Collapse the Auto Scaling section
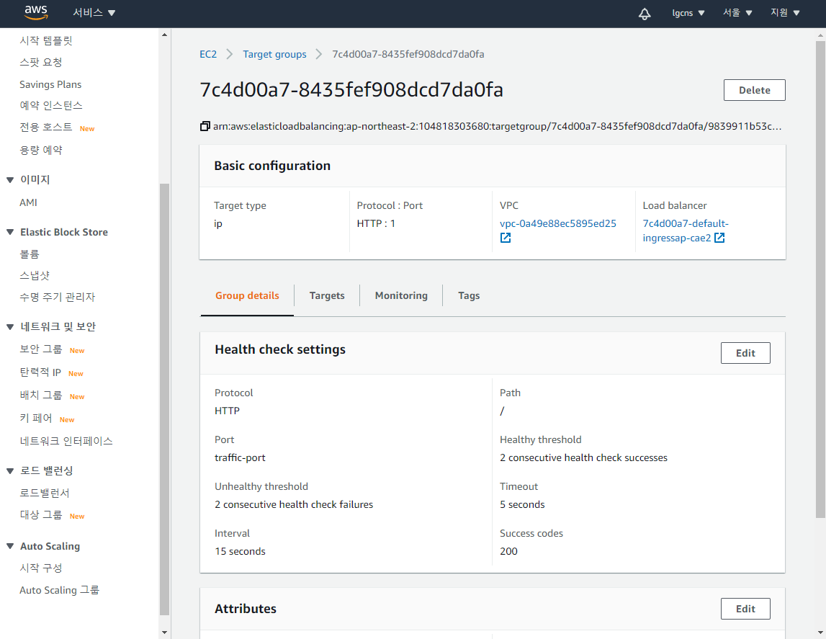Viewport: 826px width, 639px height. coord(10,546)
